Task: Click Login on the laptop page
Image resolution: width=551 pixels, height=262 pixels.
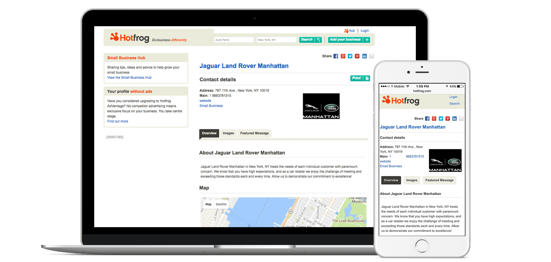Action: point(365,31)
